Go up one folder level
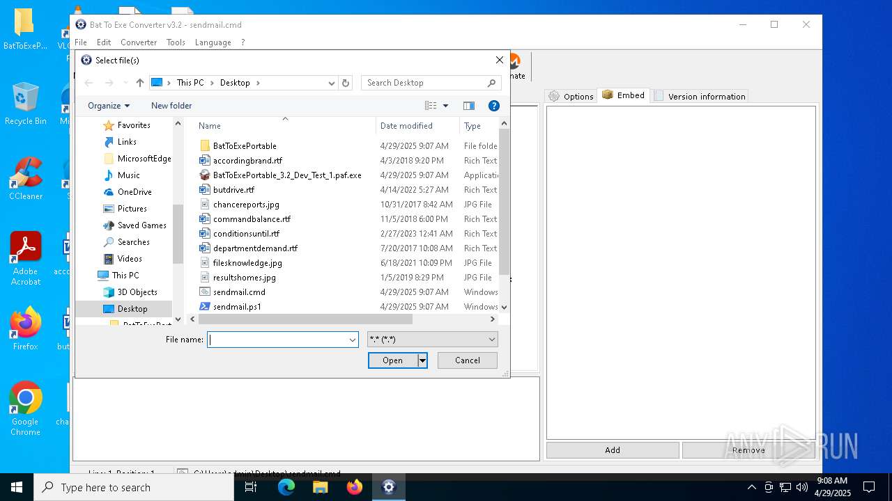This screenshot has width=892, height=501. (x=140, y=83)
